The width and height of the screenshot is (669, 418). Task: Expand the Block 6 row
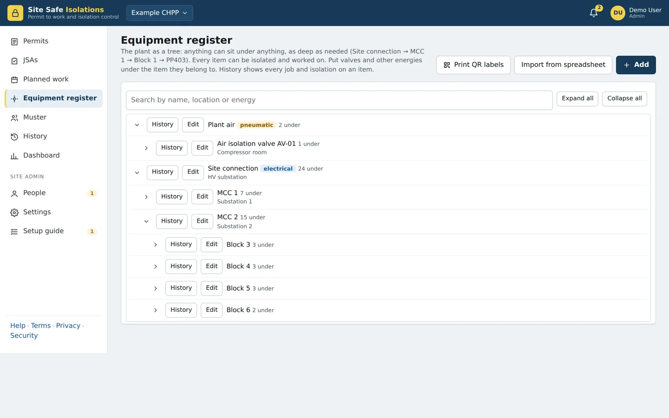(x=156, y=310)
